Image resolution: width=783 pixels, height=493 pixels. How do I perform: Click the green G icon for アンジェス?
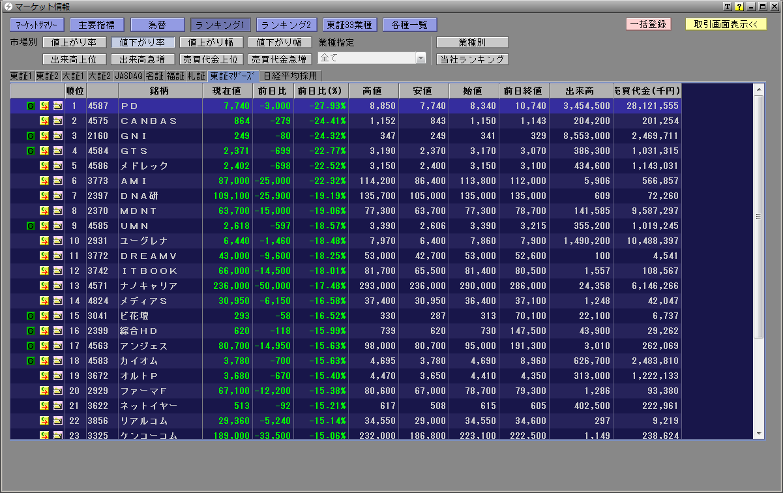tap(31, 346)
